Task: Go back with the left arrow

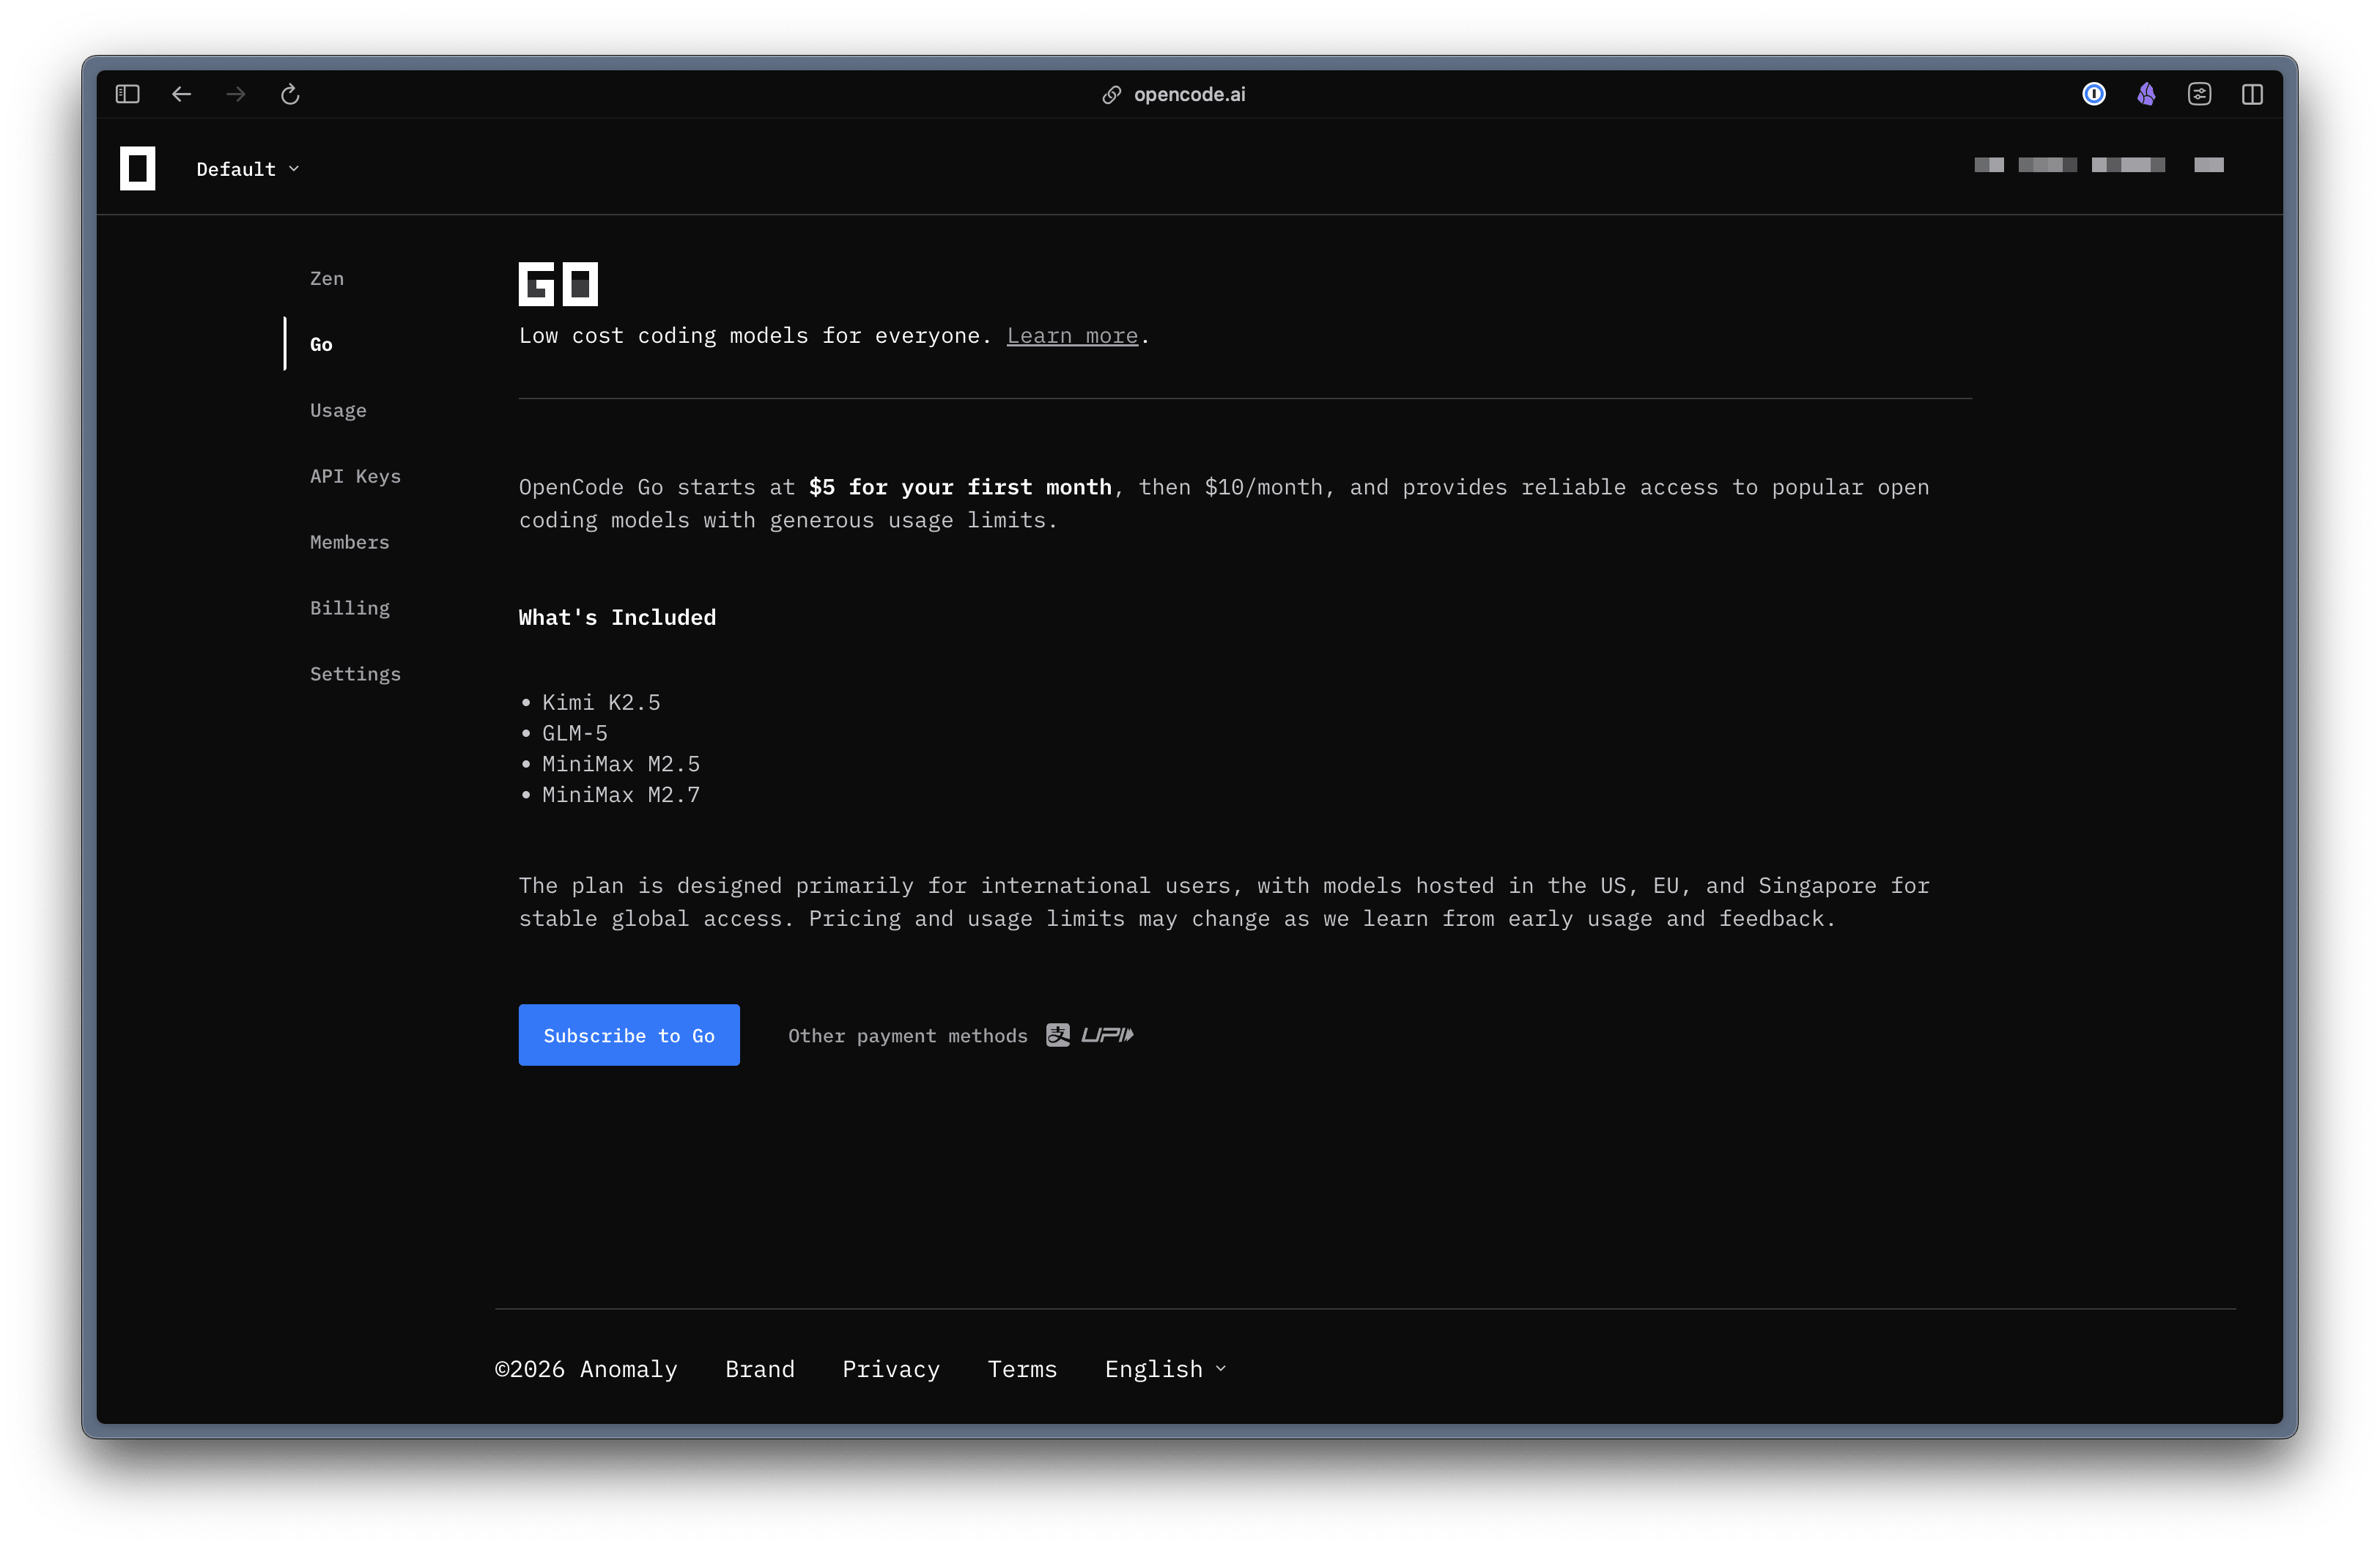Action: pos(181,94)
